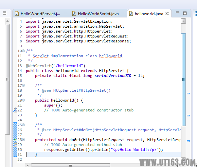Viewport: 197px width, 167px height.
Task: Click the class name helloworld on line 14
Action: pyautogui.click(x=67, y=71)
